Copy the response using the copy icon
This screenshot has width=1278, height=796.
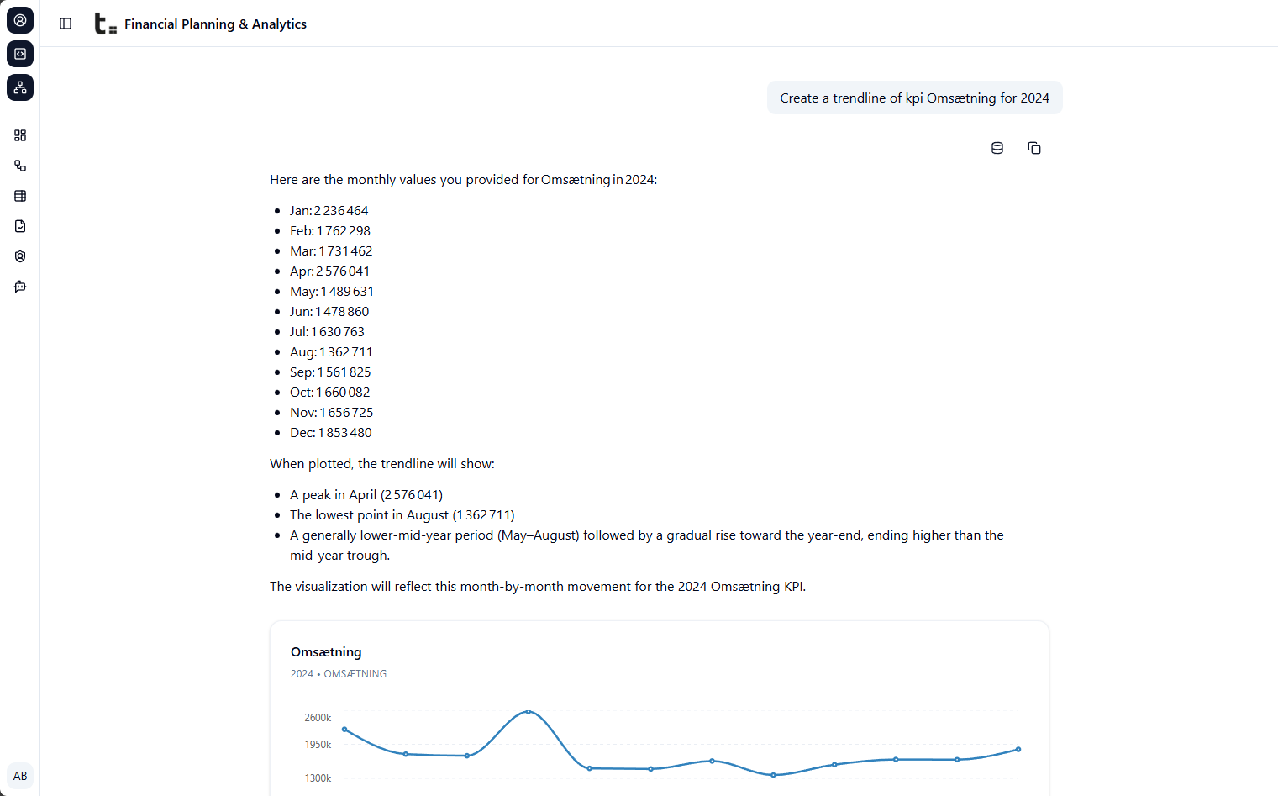click(x=1034, y=147)
